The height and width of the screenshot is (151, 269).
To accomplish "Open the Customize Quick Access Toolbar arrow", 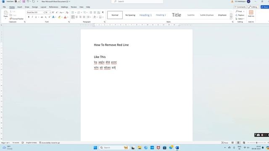I will point(37,1).
